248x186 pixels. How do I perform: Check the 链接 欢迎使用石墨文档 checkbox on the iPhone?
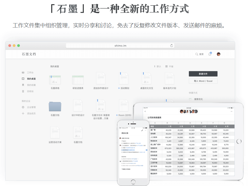click(122, 148)
